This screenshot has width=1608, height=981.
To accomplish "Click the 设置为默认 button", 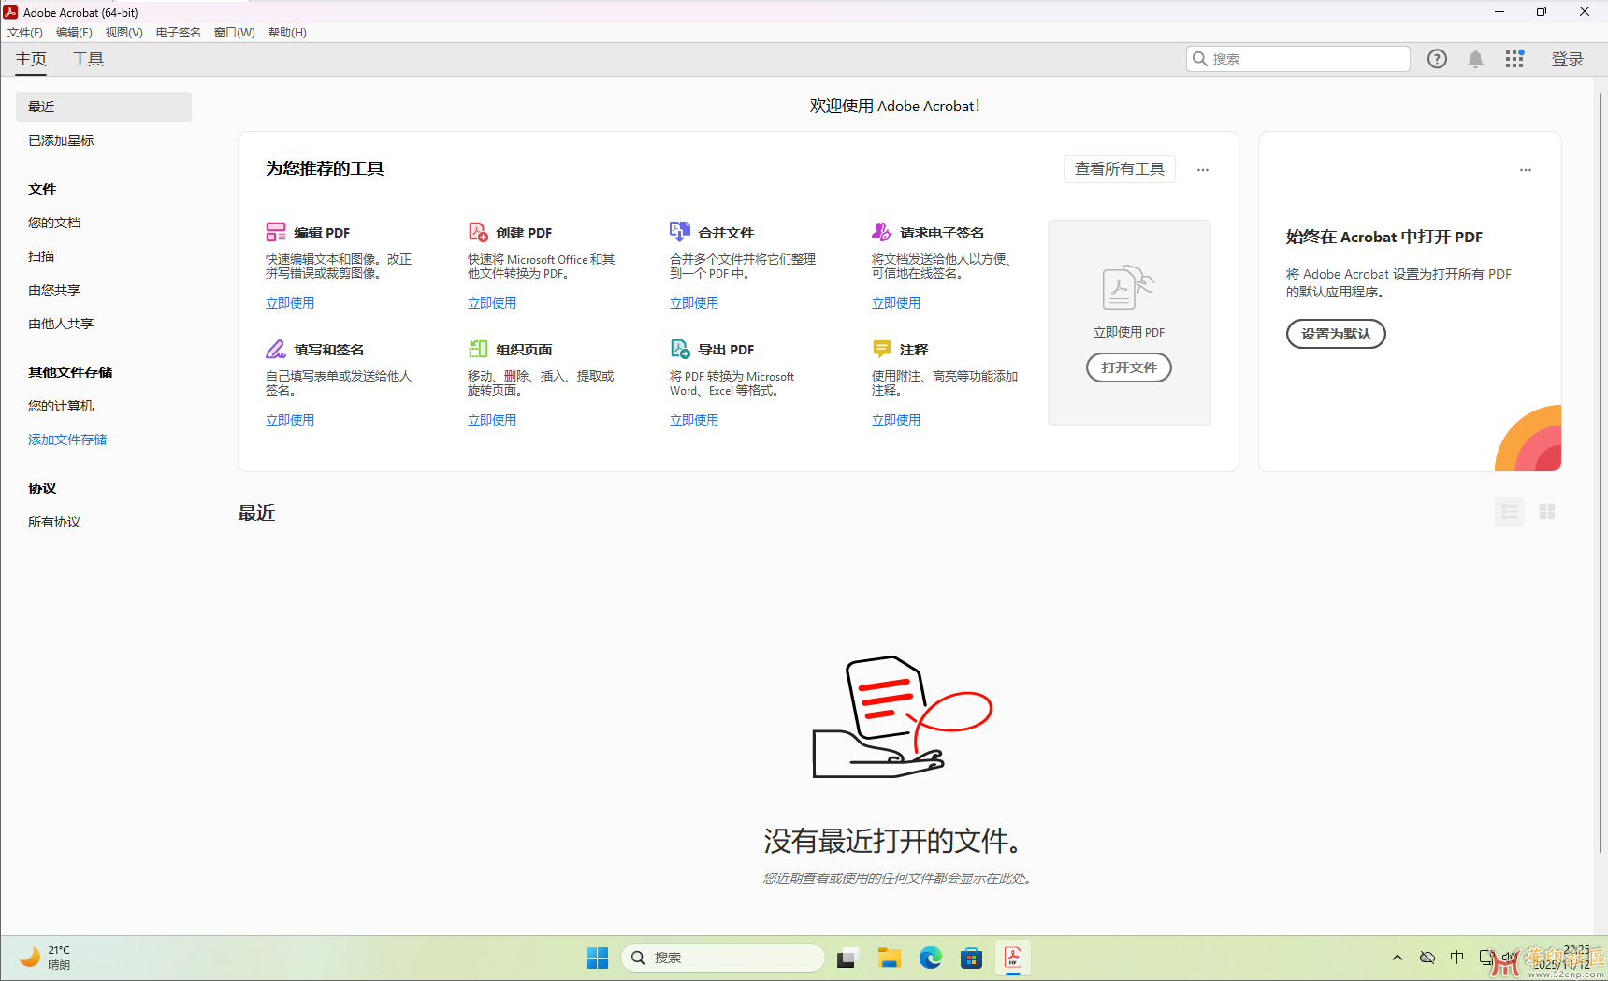I will pyautogui.click(x=1336, y=334).
